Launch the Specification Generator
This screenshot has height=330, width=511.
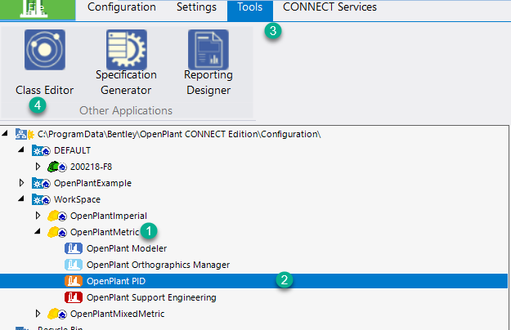[126, 62]
